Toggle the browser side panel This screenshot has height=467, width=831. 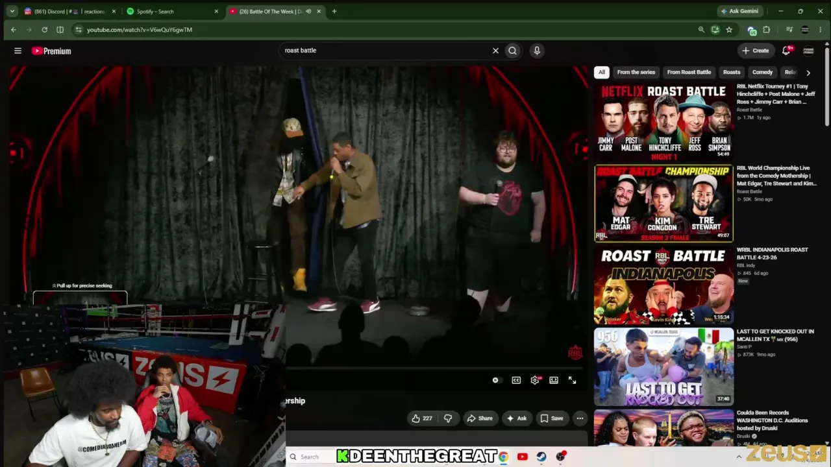pos(60,30)
